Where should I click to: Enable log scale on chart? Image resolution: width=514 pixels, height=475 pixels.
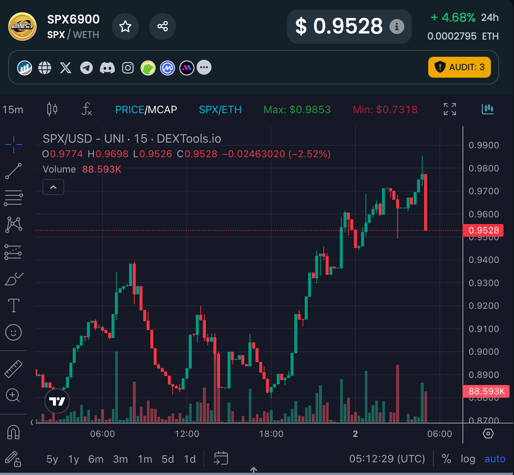click(x=468, y=459)
